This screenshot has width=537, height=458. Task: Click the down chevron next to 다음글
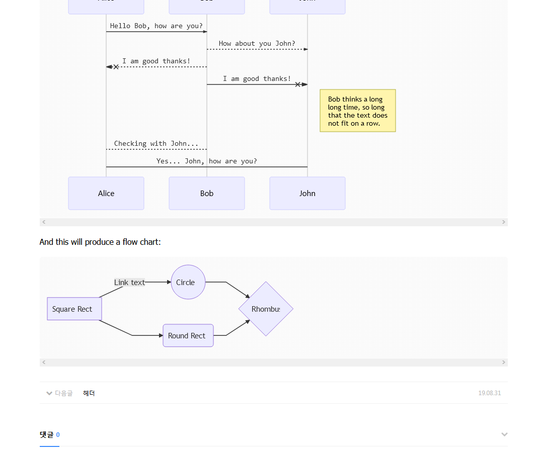tap(49, 393)
